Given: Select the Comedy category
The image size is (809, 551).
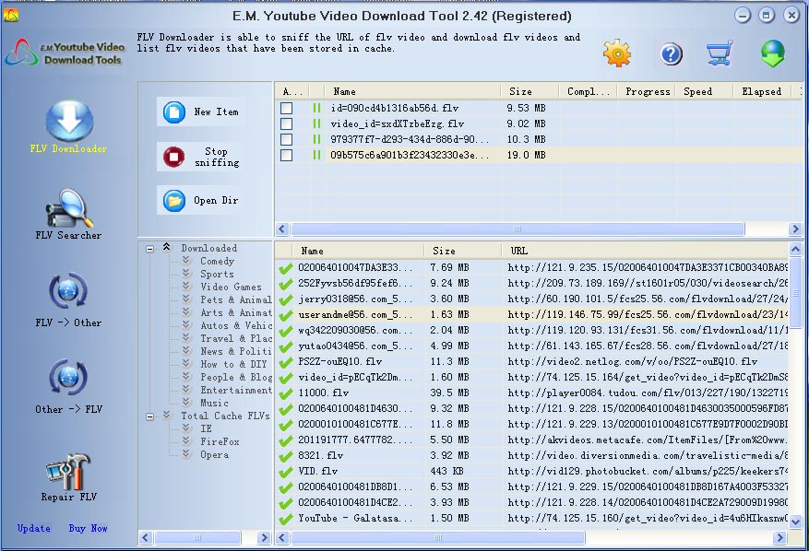Looking at the screenshot, I should click(217, 261).
